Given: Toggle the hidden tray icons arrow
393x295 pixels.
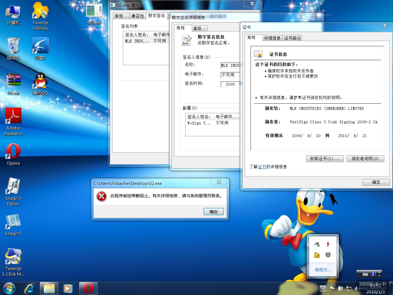Looking at the screenshot, I should click(x=323, y=288).
